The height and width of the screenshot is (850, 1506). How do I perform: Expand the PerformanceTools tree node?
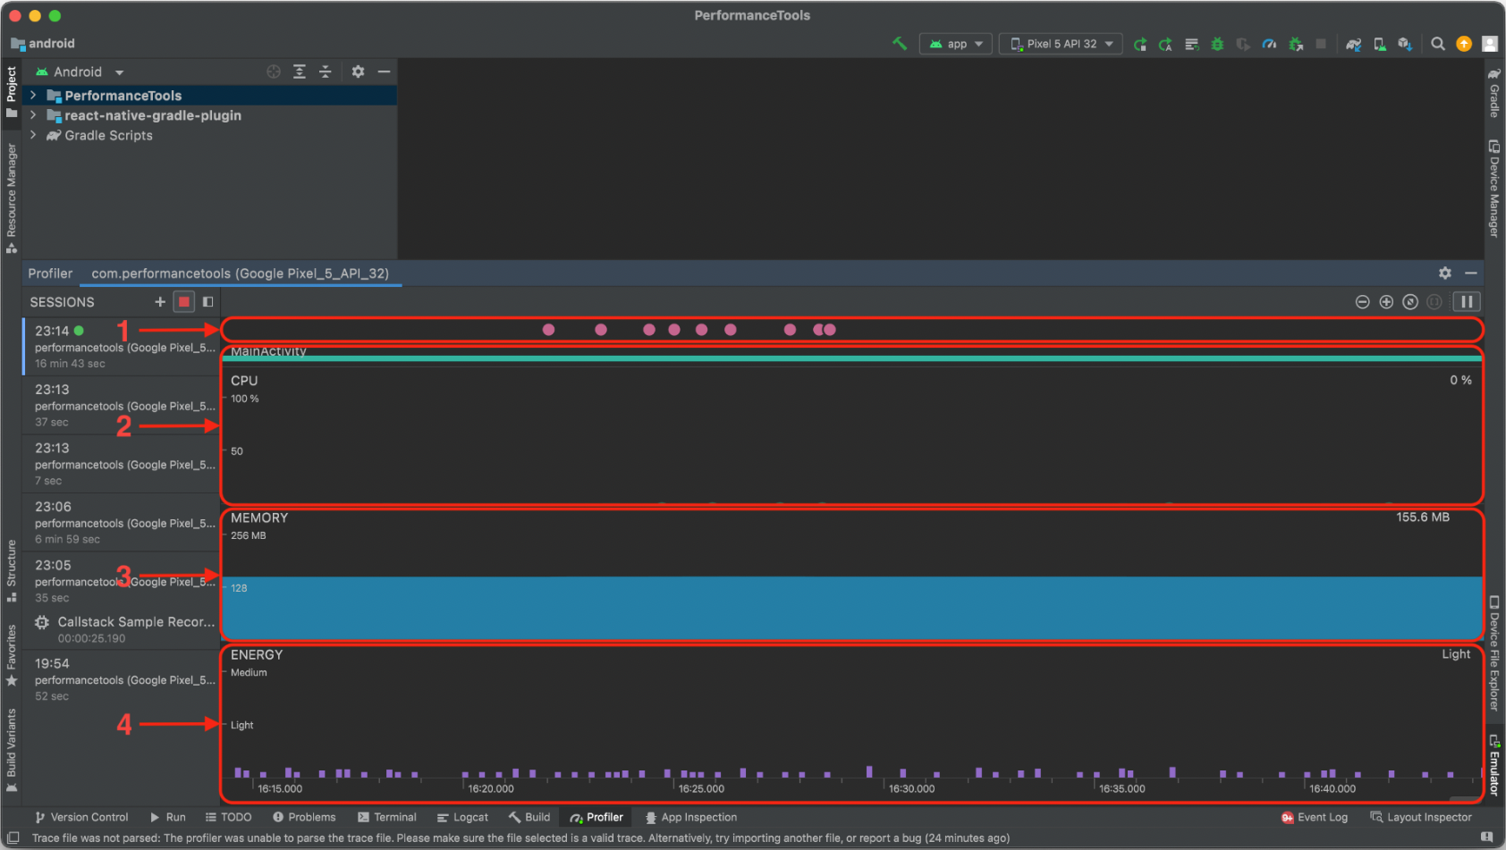[33, 95]
